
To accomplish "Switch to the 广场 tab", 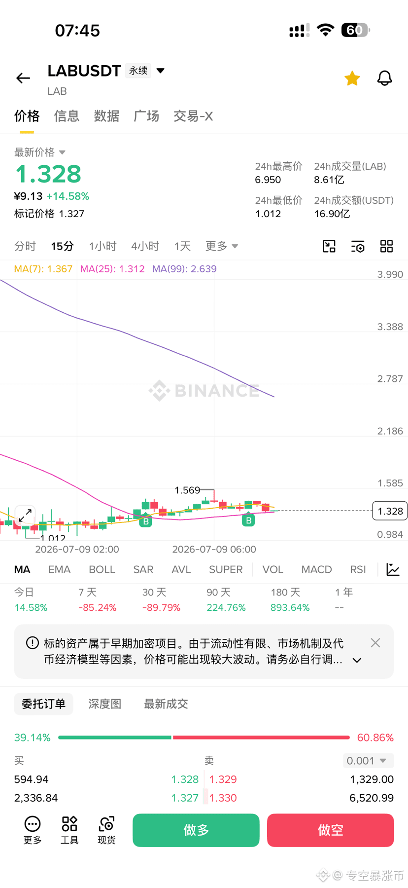I will click(x=146, y=116).
